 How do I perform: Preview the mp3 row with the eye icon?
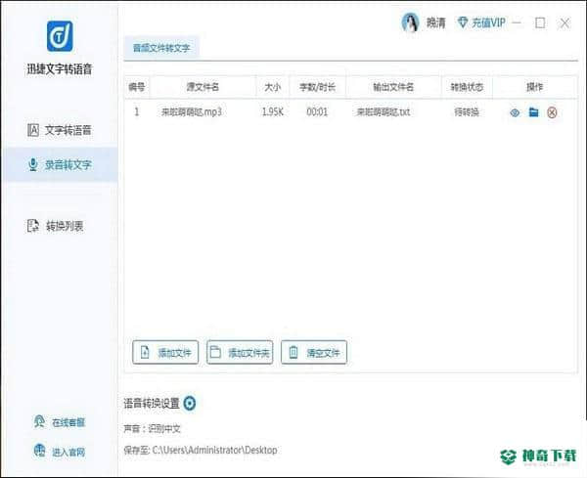[x=515, y=112]
